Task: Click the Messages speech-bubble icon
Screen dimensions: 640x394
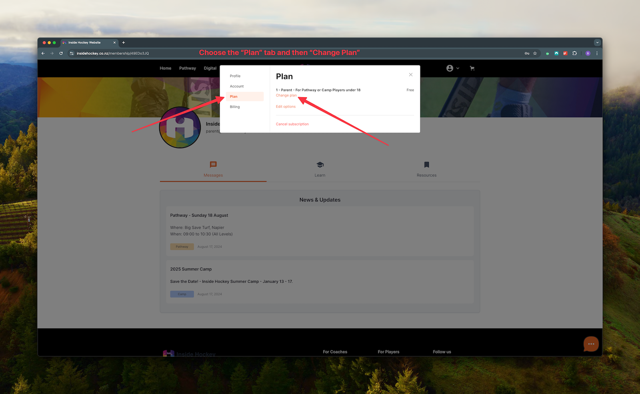Action: pos(213,165)
